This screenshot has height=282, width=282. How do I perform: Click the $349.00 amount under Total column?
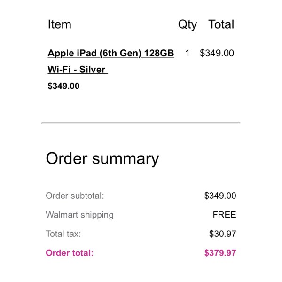click(x=217, y=53)
